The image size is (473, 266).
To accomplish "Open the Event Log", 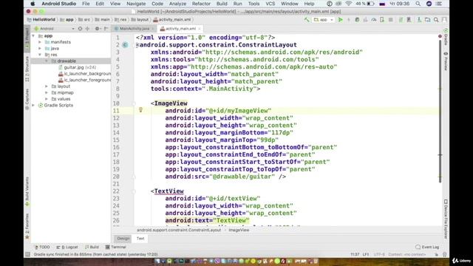I will tap(427, 247).
